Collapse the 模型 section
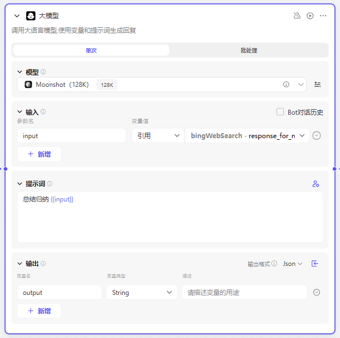Screen dimensions: 340x338 tap(20, 72)
